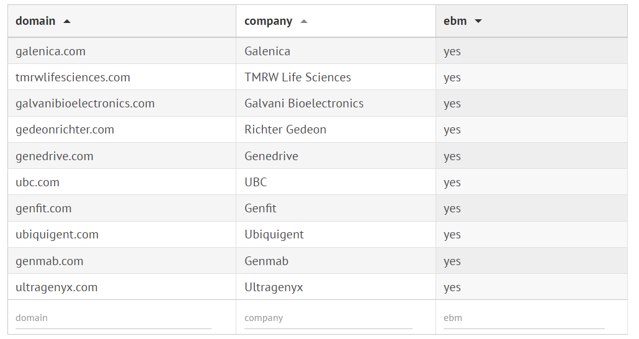This screenshot has width=639, height=339.
Task: Focus the ebm filter input field
Action: click(x=524, y=318)
